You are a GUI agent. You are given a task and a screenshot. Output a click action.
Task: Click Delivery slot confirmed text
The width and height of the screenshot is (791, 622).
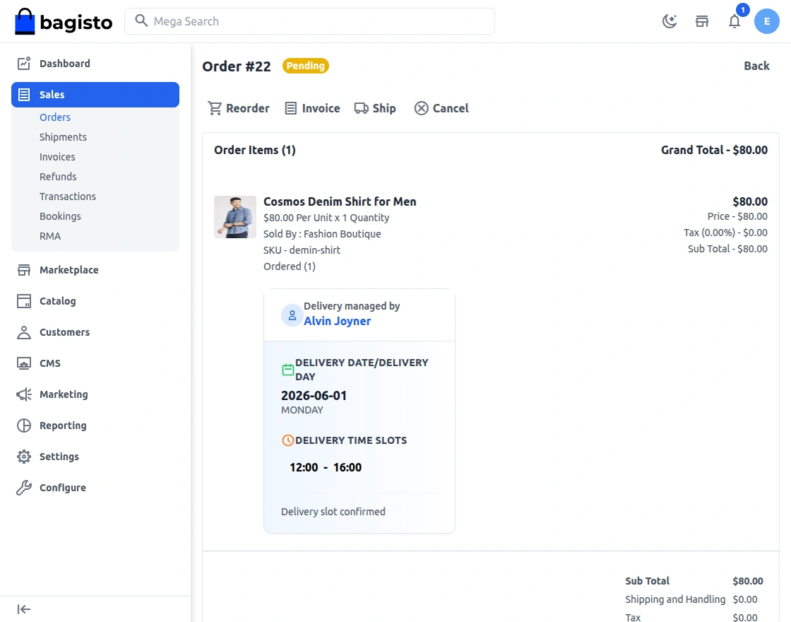click(333, 512)
